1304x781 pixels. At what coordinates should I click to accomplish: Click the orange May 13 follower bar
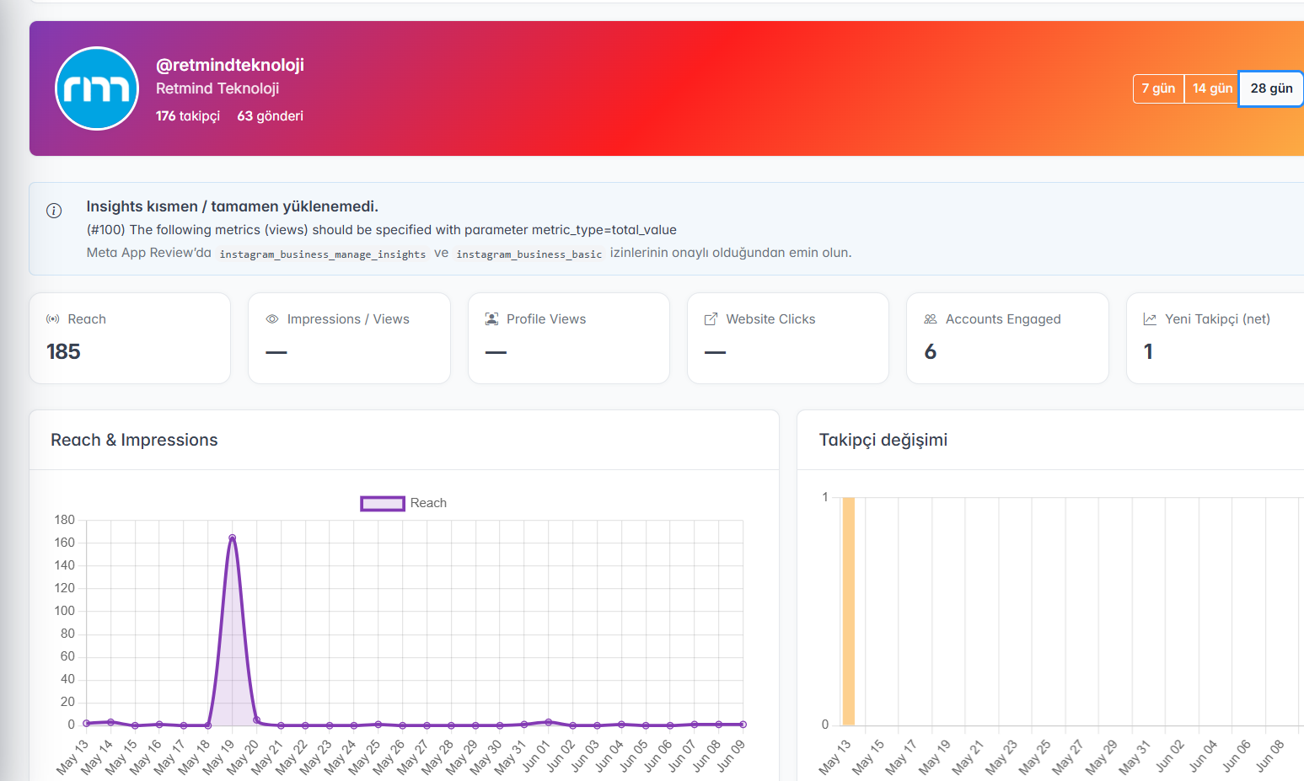(x=848, y=611)
